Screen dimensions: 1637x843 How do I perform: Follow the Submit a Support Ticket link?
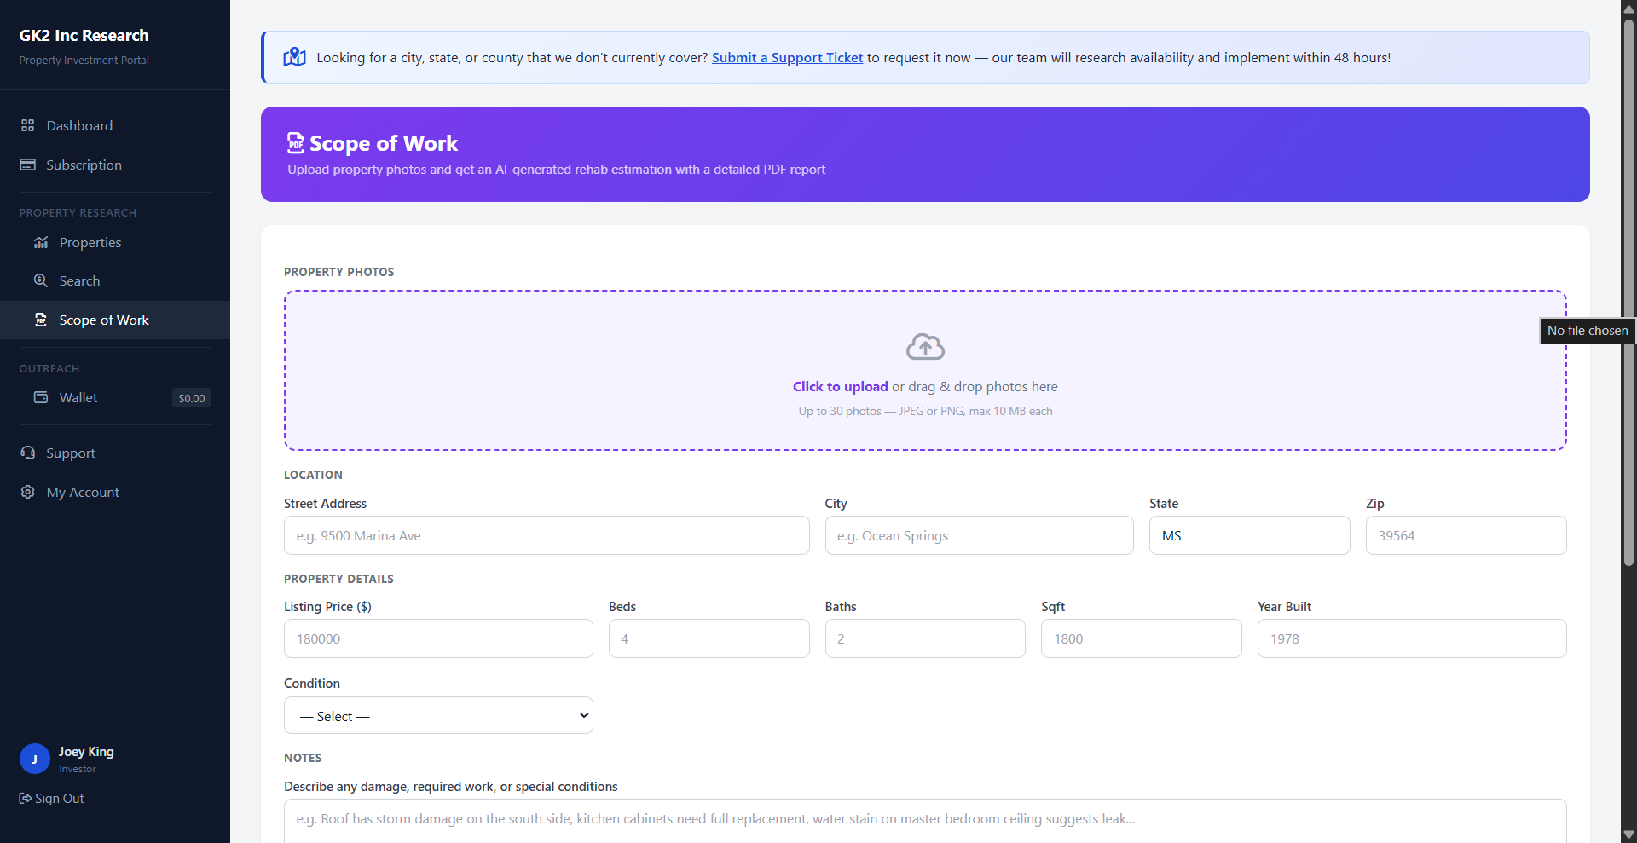[x=786, y=57]
